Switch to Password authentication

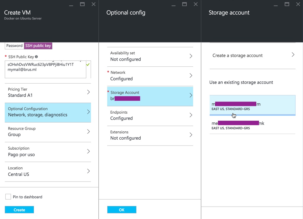click(x=14, y=46)
